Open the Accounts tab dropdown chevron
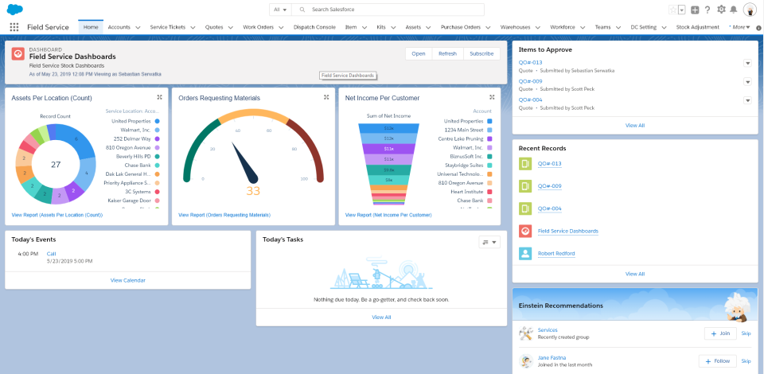Image resolution: width=764 pixels, height=374 pixels. point(138,27)
